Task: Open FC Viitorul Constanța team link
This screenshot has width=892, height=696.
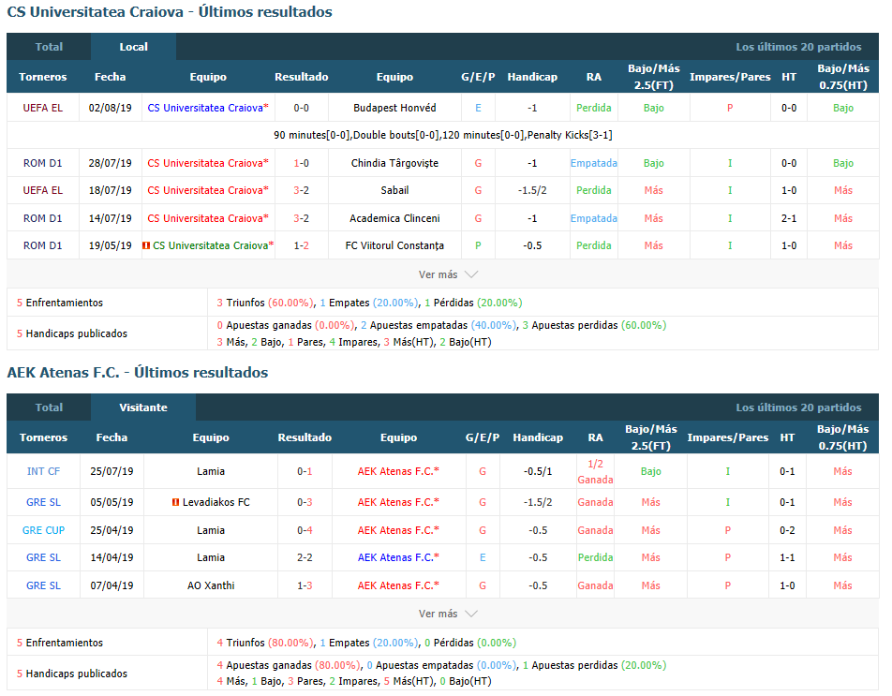Action: click(x=394, y=245)
